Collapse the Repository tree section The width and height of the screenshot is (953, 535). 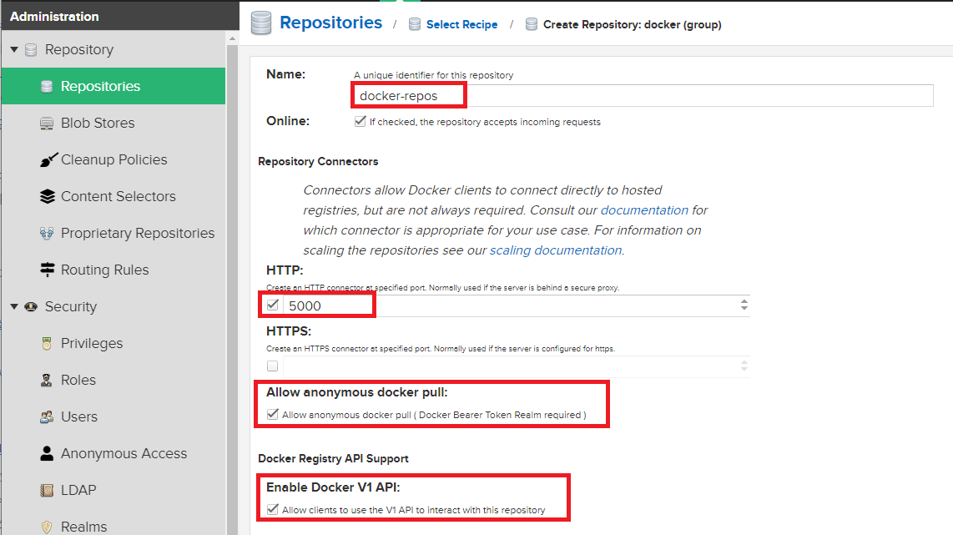[14, 49]
